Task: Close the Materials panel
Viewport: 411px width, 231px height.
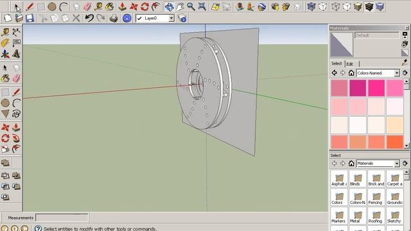Action: point(407,28)
